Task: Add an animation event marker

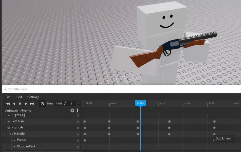Action: click(x=78, y=110)
